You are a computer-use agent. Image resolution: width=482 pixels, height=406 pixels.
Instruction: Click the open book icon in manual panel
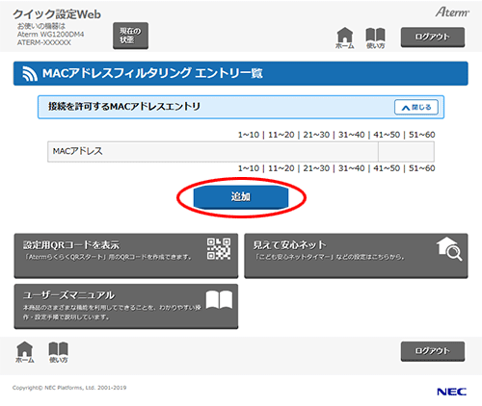219,299
